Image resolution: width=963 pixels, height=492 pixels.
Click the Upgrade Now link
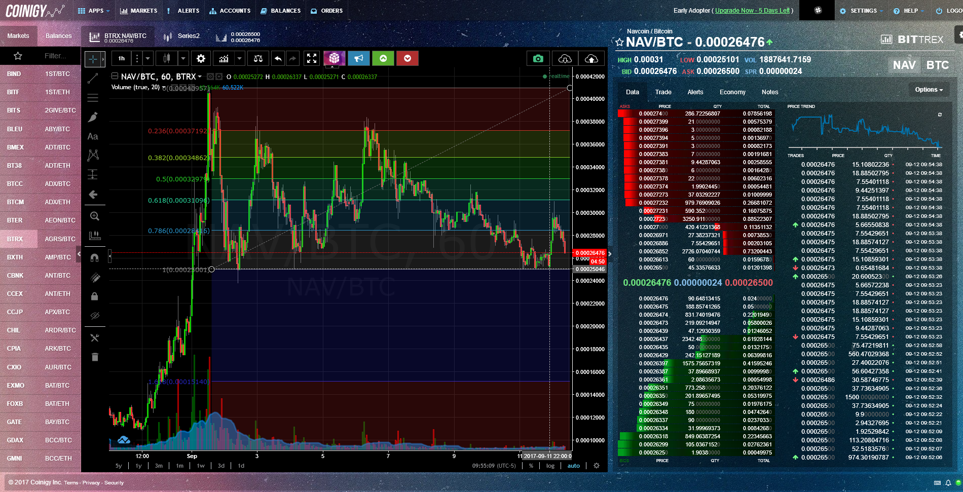point(753,11)
